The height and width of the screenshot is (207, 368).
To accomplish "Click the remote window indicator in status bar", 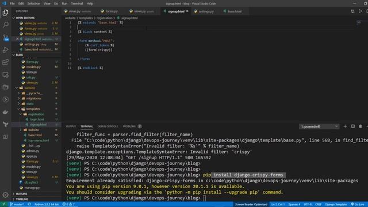I will point(3,204).
